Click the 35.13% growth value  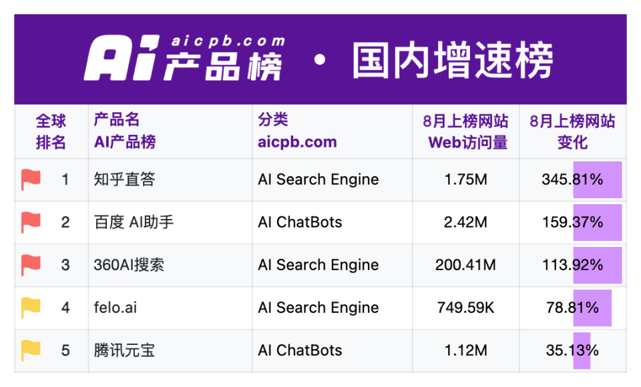point(572,350)
